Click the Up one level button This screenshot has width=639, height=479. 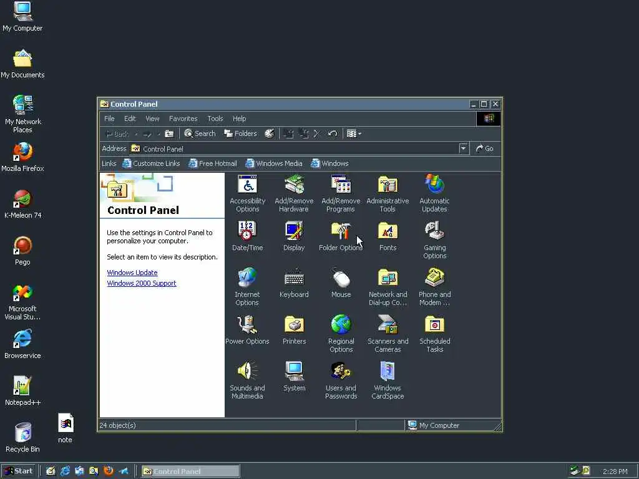(x=169, y=133)
